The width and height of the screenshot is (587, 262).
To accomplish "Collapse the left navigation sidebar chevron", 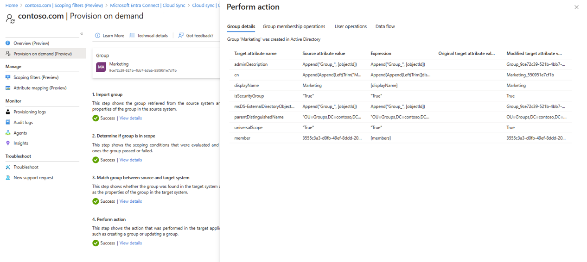I will coord(82,34).
